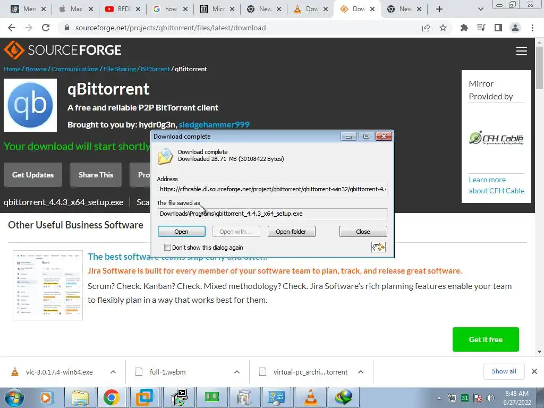
Task: Check Don't show this dialog again
Action: 167,248
